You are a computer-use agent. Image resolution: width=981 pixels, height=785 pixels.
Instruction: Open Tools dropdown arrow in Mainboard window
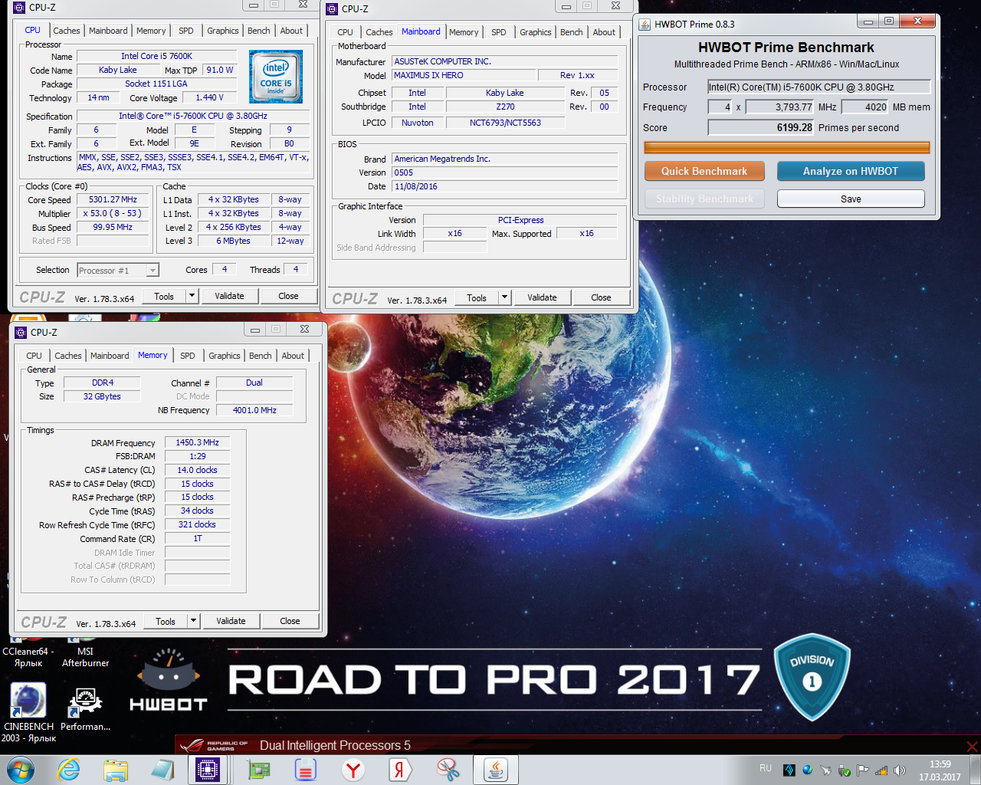pyautogui.click(x=504, y=297)
